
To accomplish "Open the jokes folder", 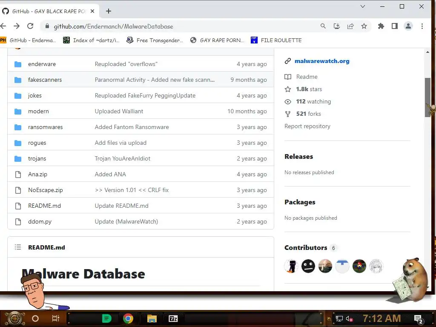I will 35,96.
